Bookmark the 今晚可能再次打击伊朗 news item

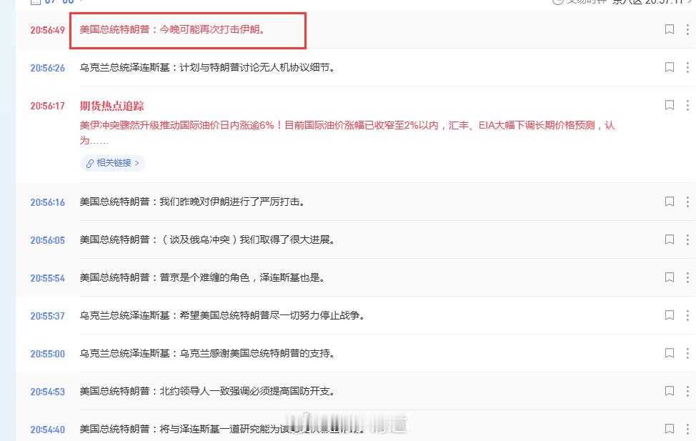(x=670, y=29)
